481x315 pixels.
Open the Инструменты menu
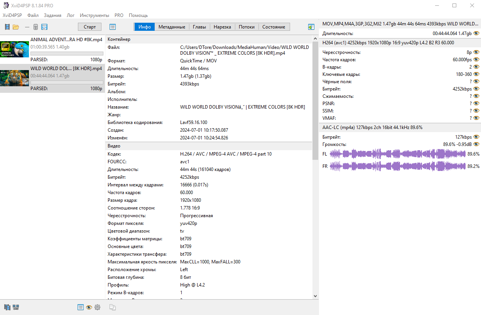coord(95,15)
